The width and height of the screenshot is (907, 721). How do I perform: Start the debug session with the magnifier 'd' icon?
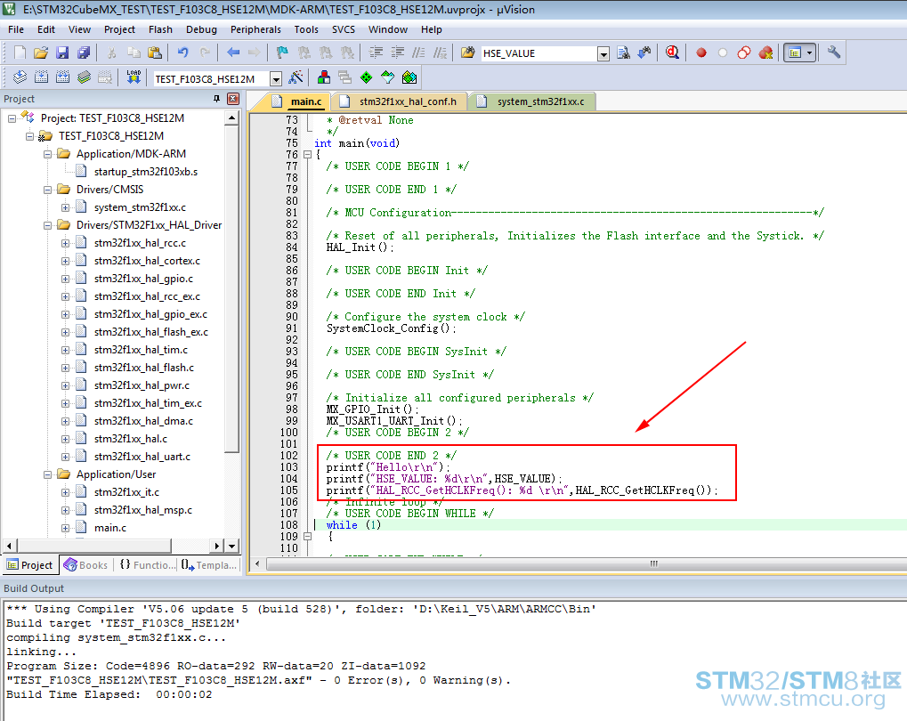tap(672, 53)
